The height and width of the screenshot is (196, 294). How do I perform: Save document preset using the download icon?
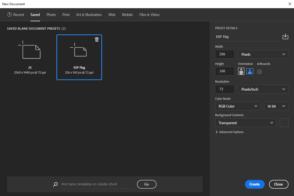click(285, 37)
